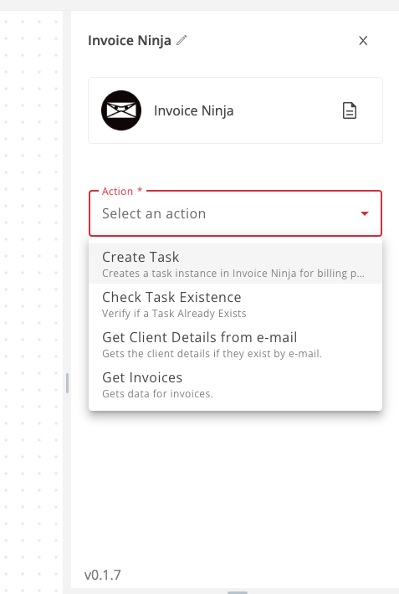Image resolution: width=399 pixels, height=594 pixels.
Task: Click the "Gets data for invoices." description
Action: tap(157, 394)
